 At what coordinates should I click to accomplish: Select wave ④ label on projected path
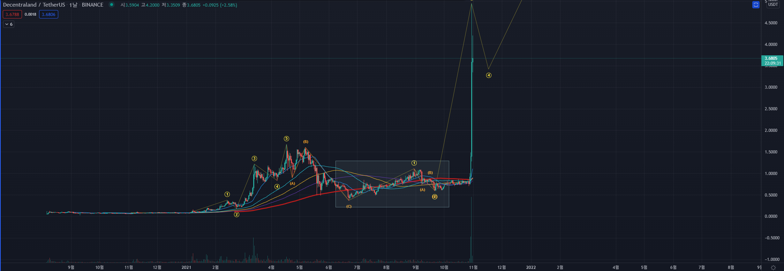click(489, 75)
